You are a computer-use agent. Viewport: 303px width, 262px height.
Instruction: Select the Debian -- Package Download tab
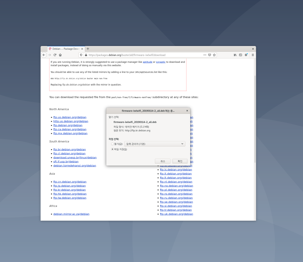[66, 49]
